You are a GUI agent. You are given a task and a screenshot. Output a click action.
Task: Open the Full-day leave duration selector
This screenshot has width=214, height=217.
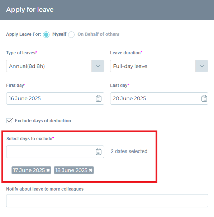point(159,66)
